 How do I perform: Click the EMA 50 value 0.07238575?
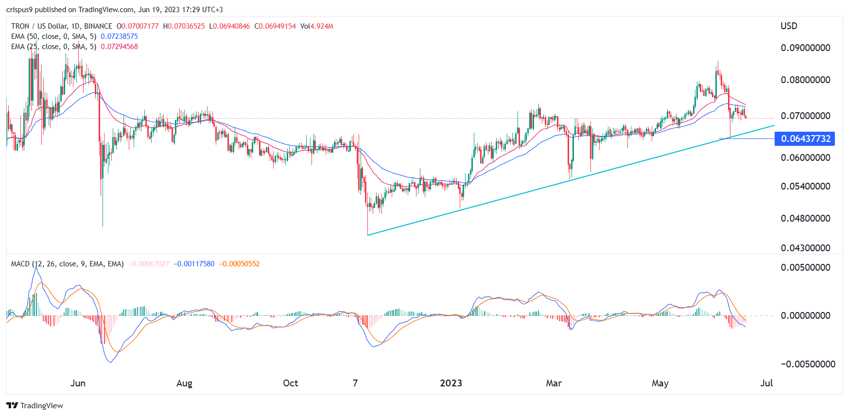tap(119, 36)
